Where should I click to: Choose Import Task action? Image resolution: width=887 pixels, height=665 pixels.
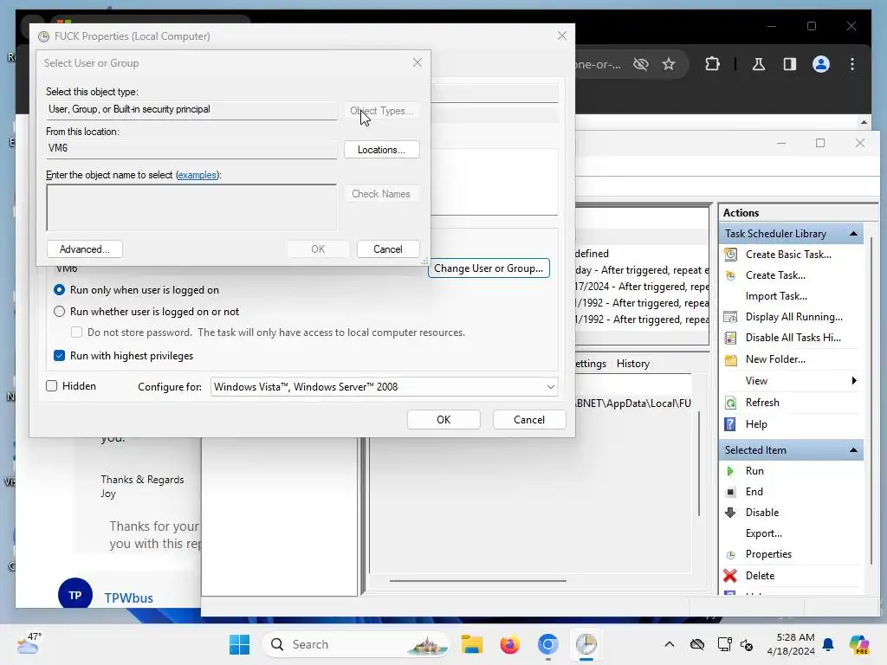(776, 296)
